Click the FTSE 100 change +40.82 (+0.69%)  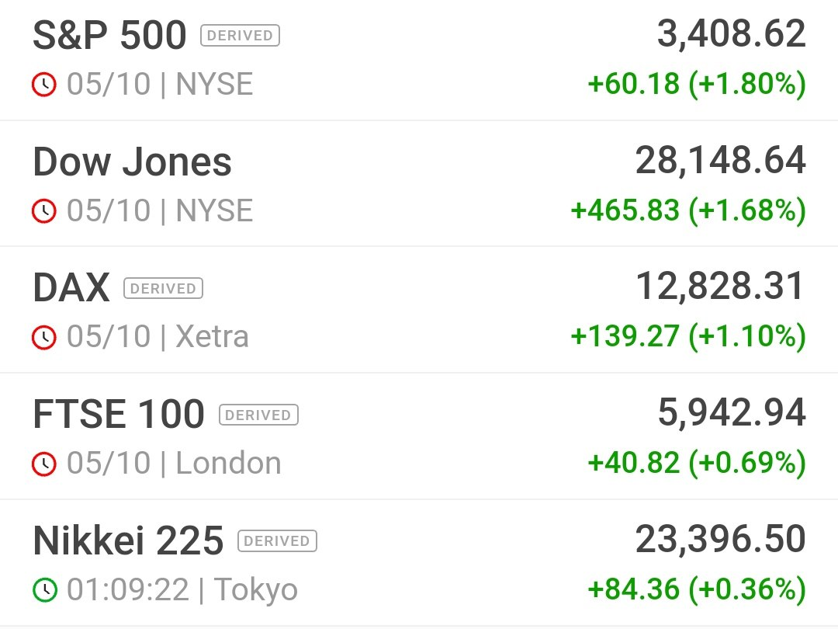coord(696,462)
